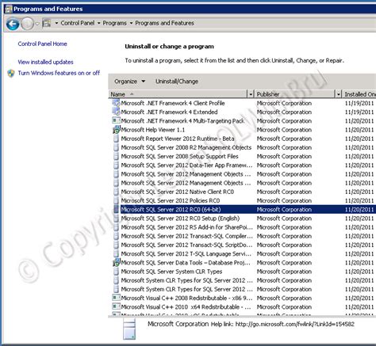
Task: Open recent pages dropdown beside Forward arrow
Action: click(x=37, y=24)
